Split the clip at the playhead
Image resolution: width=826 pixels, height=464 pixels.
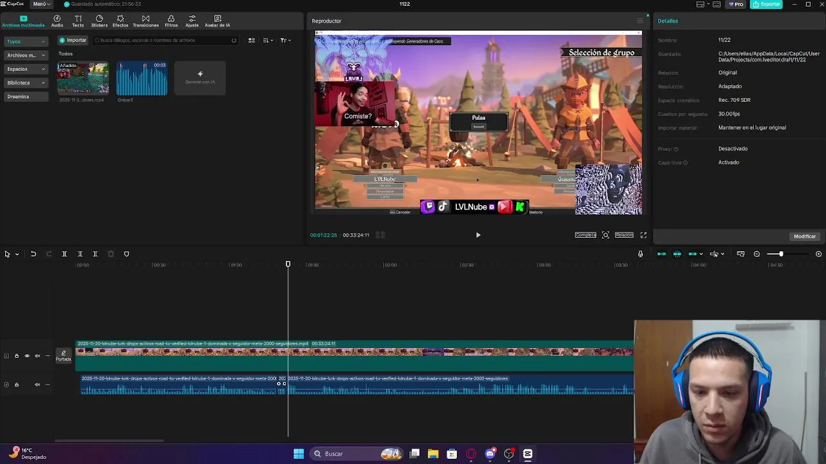coord(65,254)
